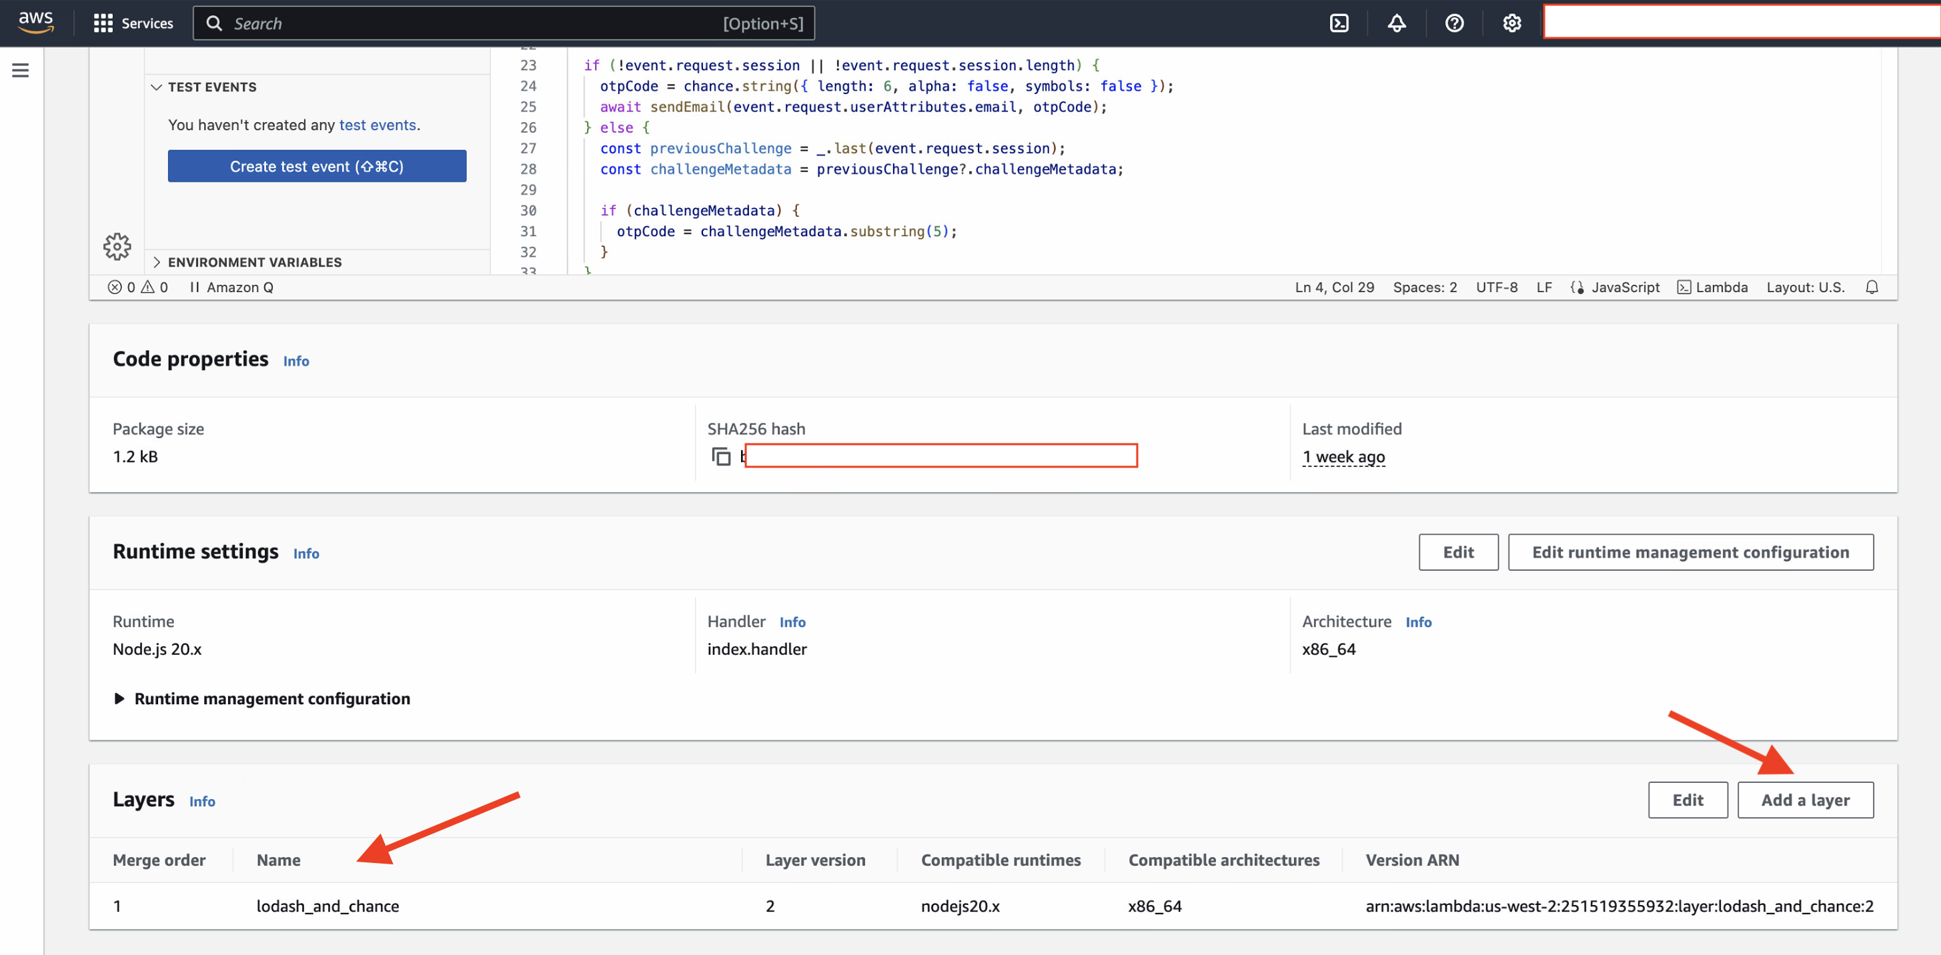Click the Ln 4, Col 29 position
1941x955 pixels.
point(1335,287)
